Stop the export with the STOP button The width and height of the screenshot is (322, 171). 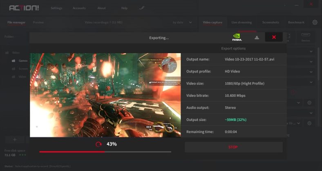click(x=233, y=147)
